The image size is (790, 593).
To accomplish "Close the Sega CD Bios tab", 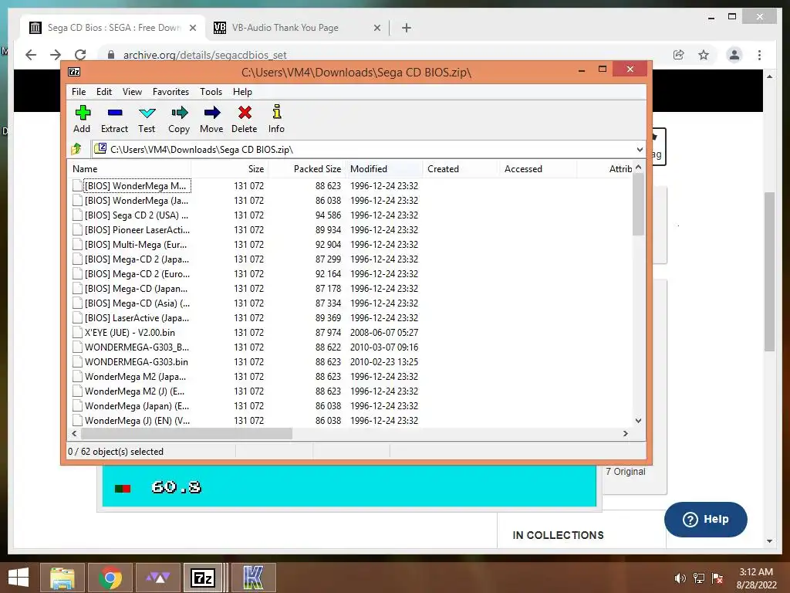I will pyautogui.click(x=192, y=28).
